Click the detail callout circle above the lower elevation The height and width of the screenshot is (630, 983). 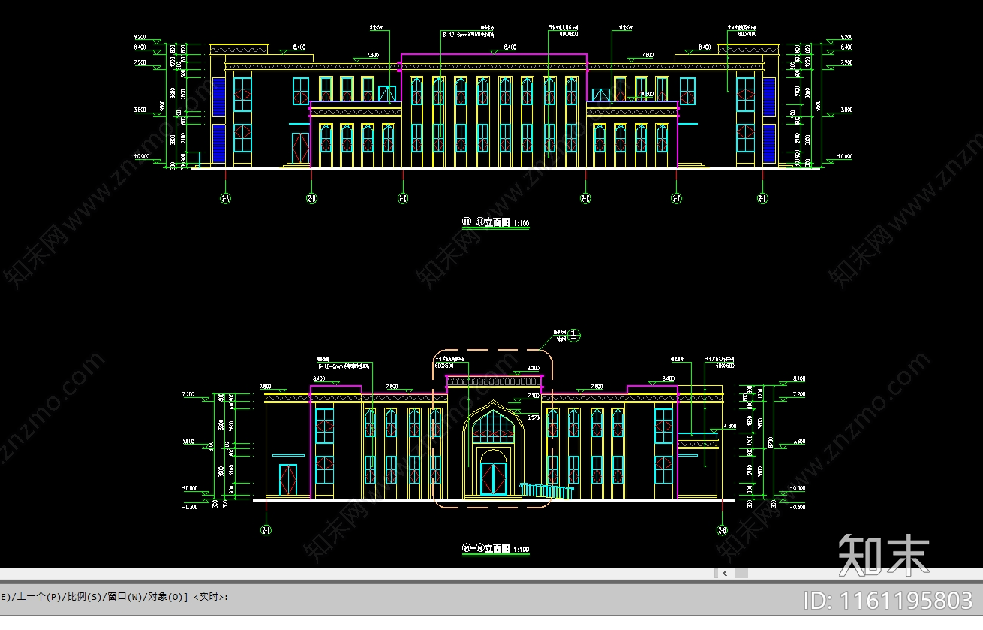click(x=574, y=335)
